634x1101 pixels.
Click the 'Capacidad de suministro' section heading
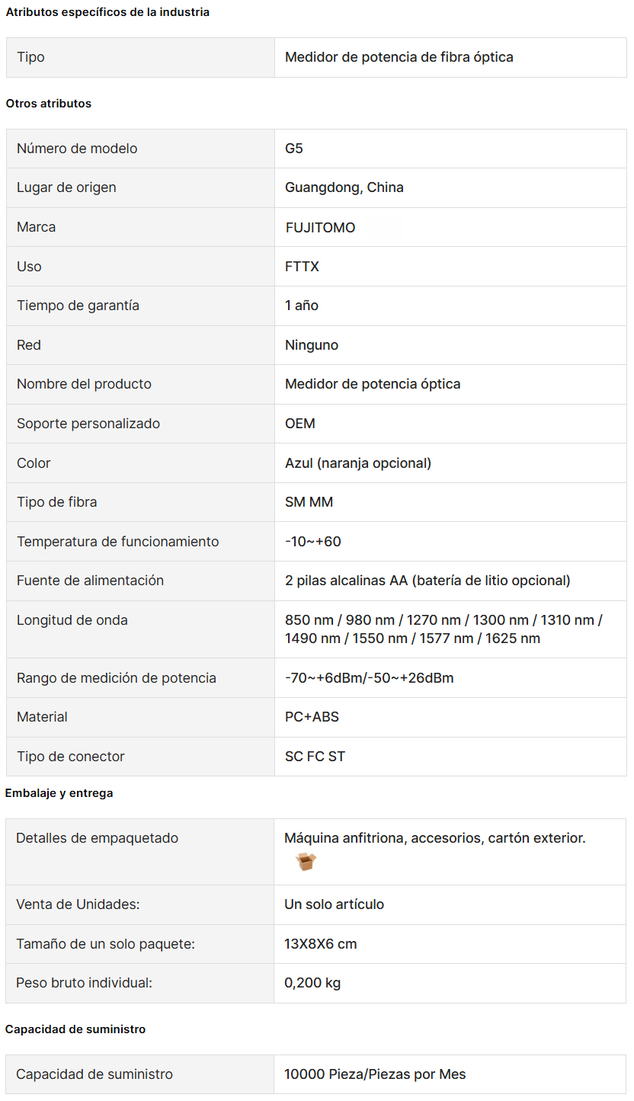pos(75,1029)
